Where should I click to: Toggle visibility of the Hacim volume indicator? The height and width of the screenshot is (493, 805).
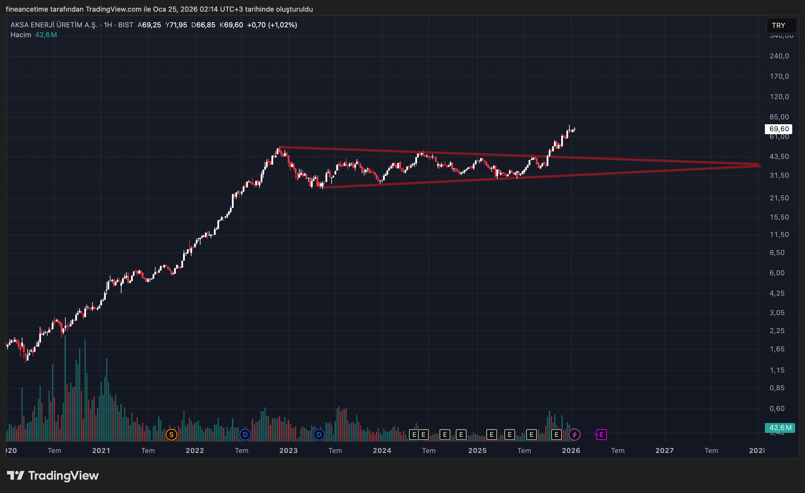(x=21, y=34)
